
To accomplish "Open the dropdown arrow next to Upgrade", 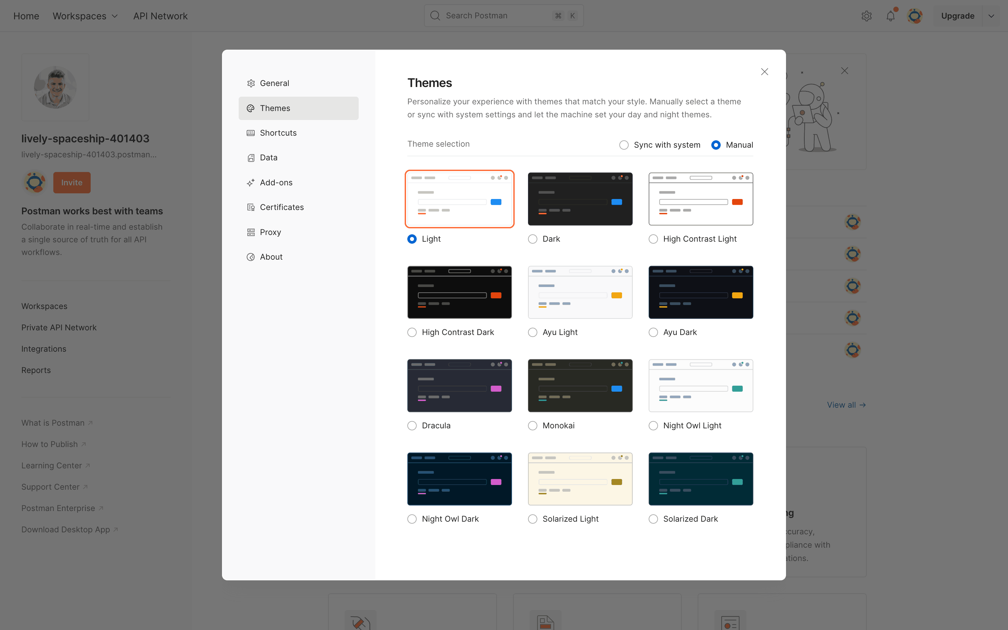I will 991,16.
